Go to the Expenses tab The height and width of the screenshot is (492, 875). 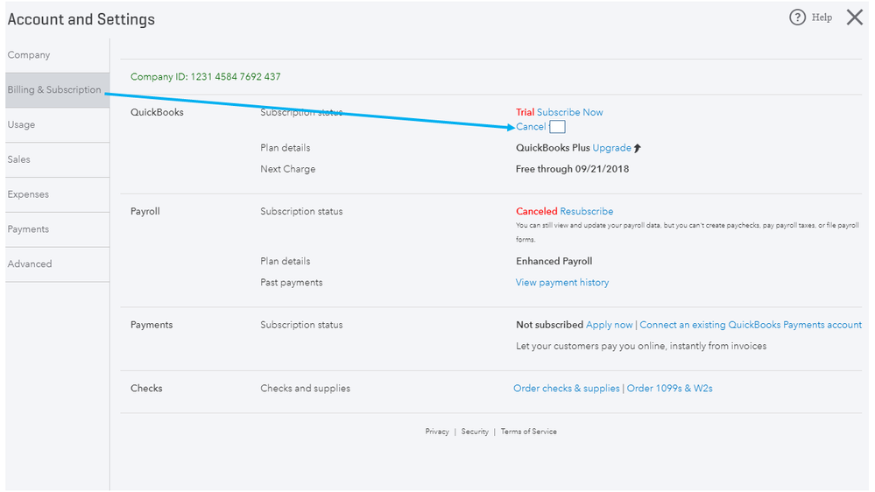(x=28, y=194)
